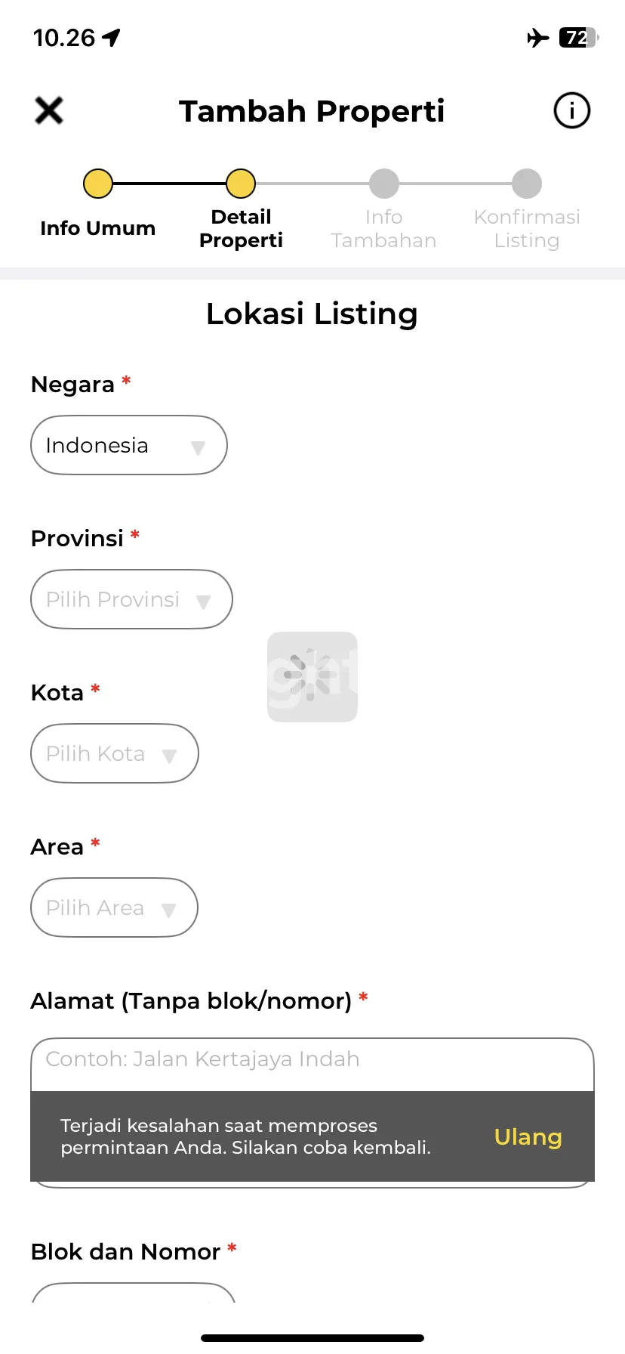
Task: Select the Detail Properti step label
Action: pyautogui.click(x=241, y=228)
